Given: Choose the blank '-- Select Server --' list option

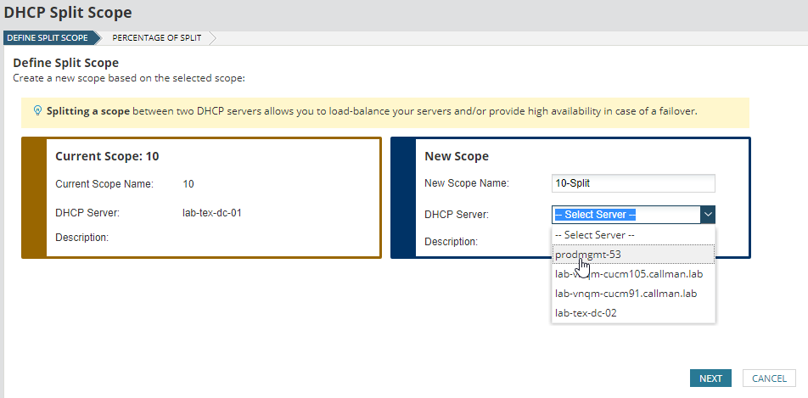Looking at the screenshot, I should (x=593, y=234).
